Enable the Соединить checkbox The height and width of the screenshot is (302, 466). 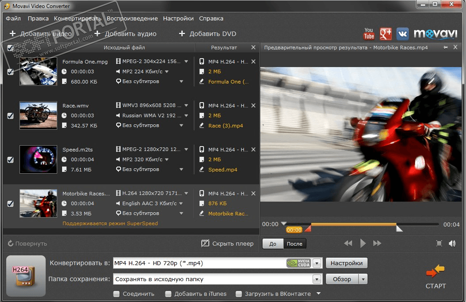pos(117,294)
